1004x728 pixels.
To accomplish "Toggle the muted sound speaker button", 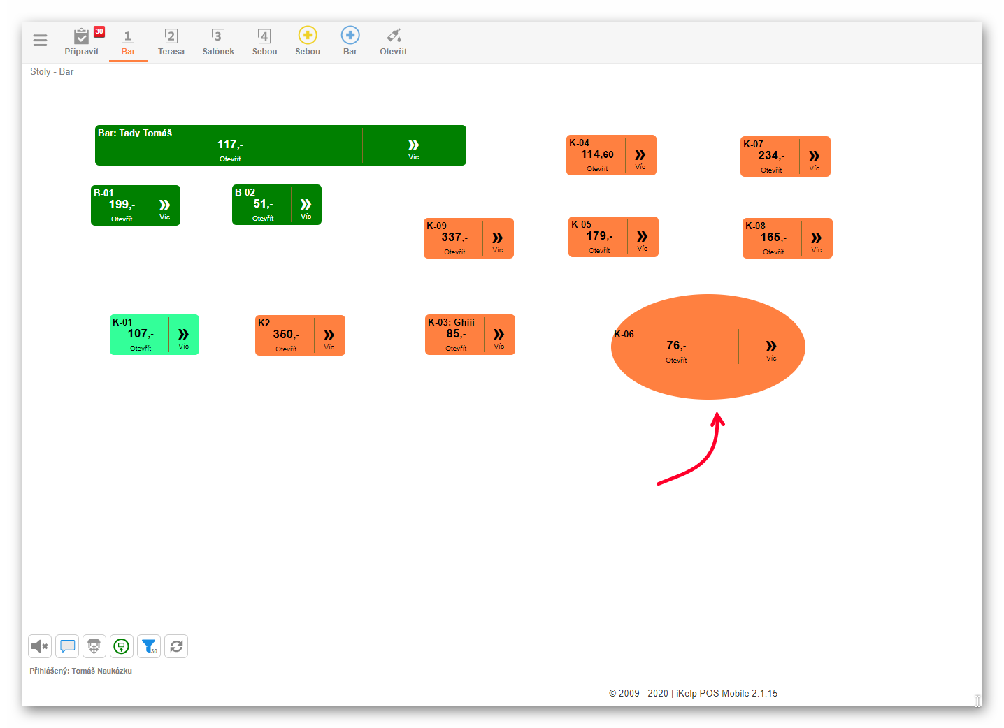I will tap(40, 646).
